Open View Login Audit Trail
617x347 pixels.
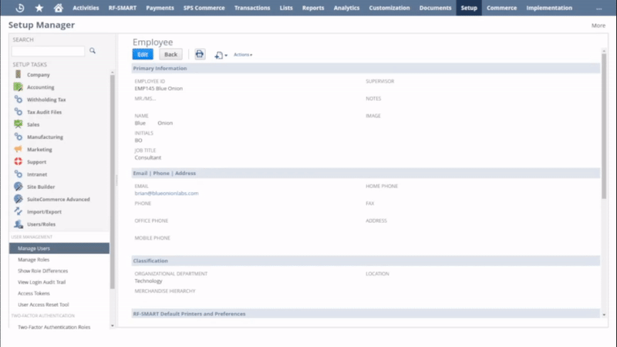tap(42, 282)
